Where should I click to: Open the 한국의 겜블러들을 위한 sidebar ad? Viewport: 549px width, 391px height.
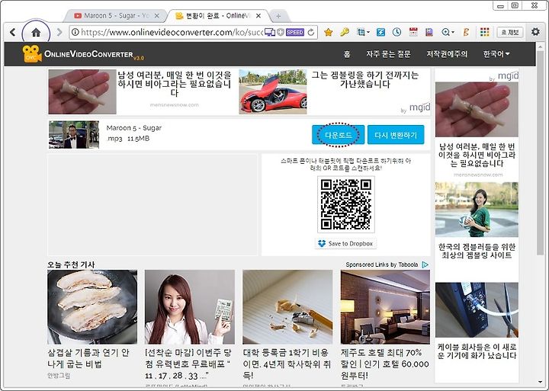tap(477, 251)
